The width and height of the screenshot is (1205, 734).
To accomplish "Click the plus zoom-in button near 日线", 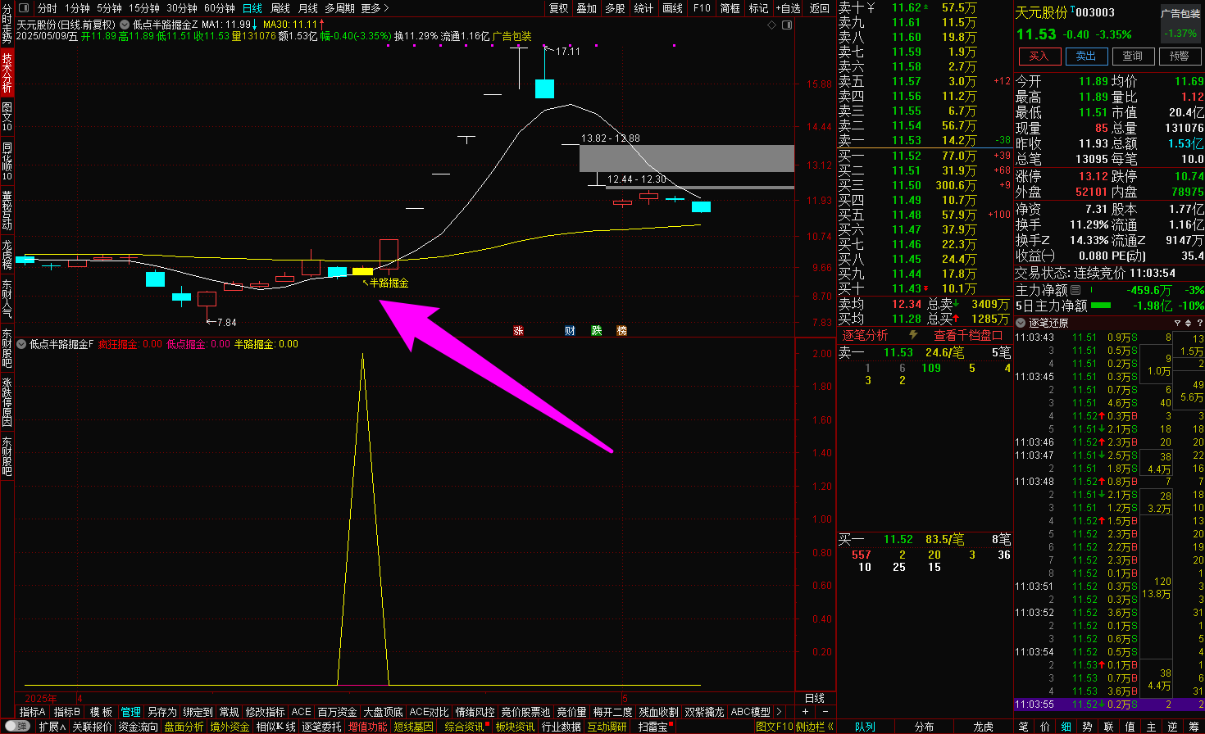I will [x=805, y=712].
